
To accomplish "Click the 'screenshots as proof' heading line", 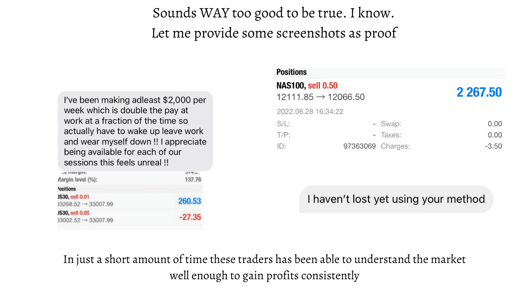I will [x=274, y=33].
